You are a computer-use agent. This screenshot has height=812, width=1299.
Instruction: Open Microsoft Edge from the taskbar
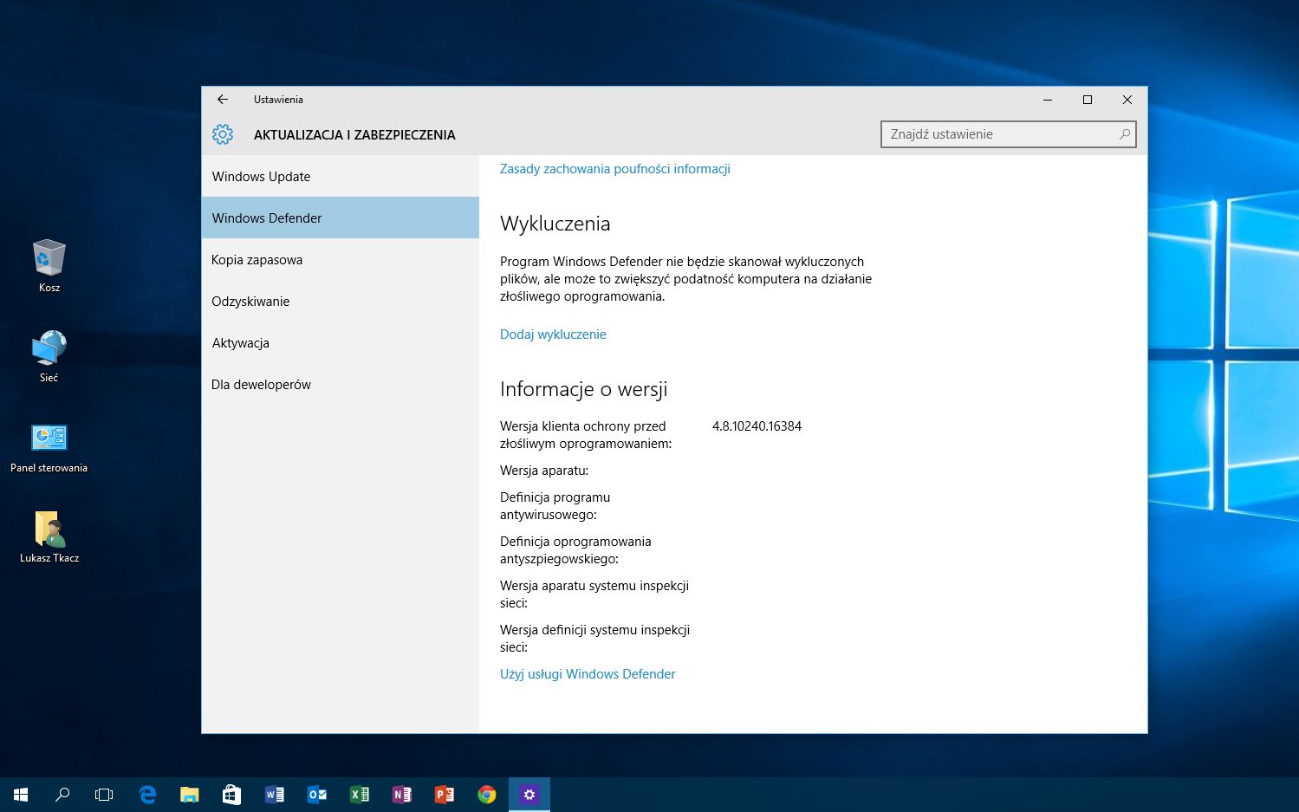coord(147,794)
